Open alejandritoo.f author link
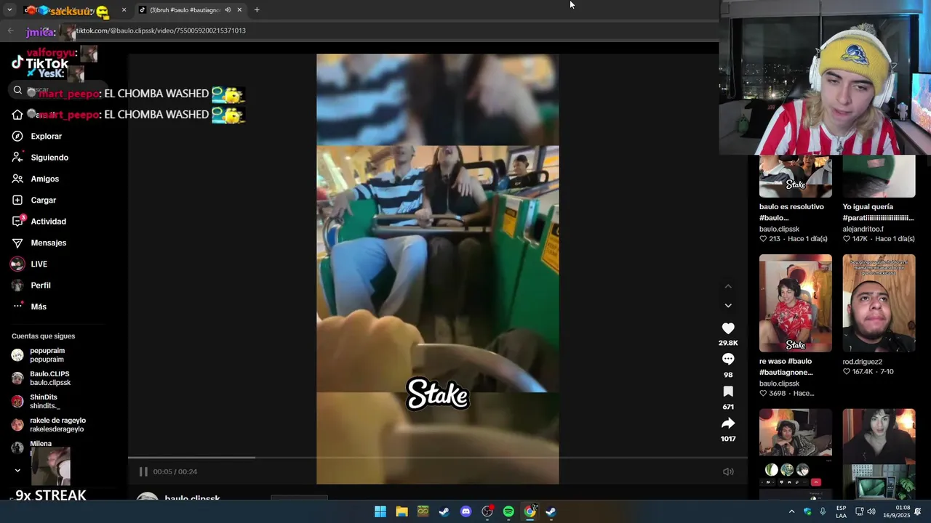This screenshot has width=931, height=523. [x=863, y=229]
